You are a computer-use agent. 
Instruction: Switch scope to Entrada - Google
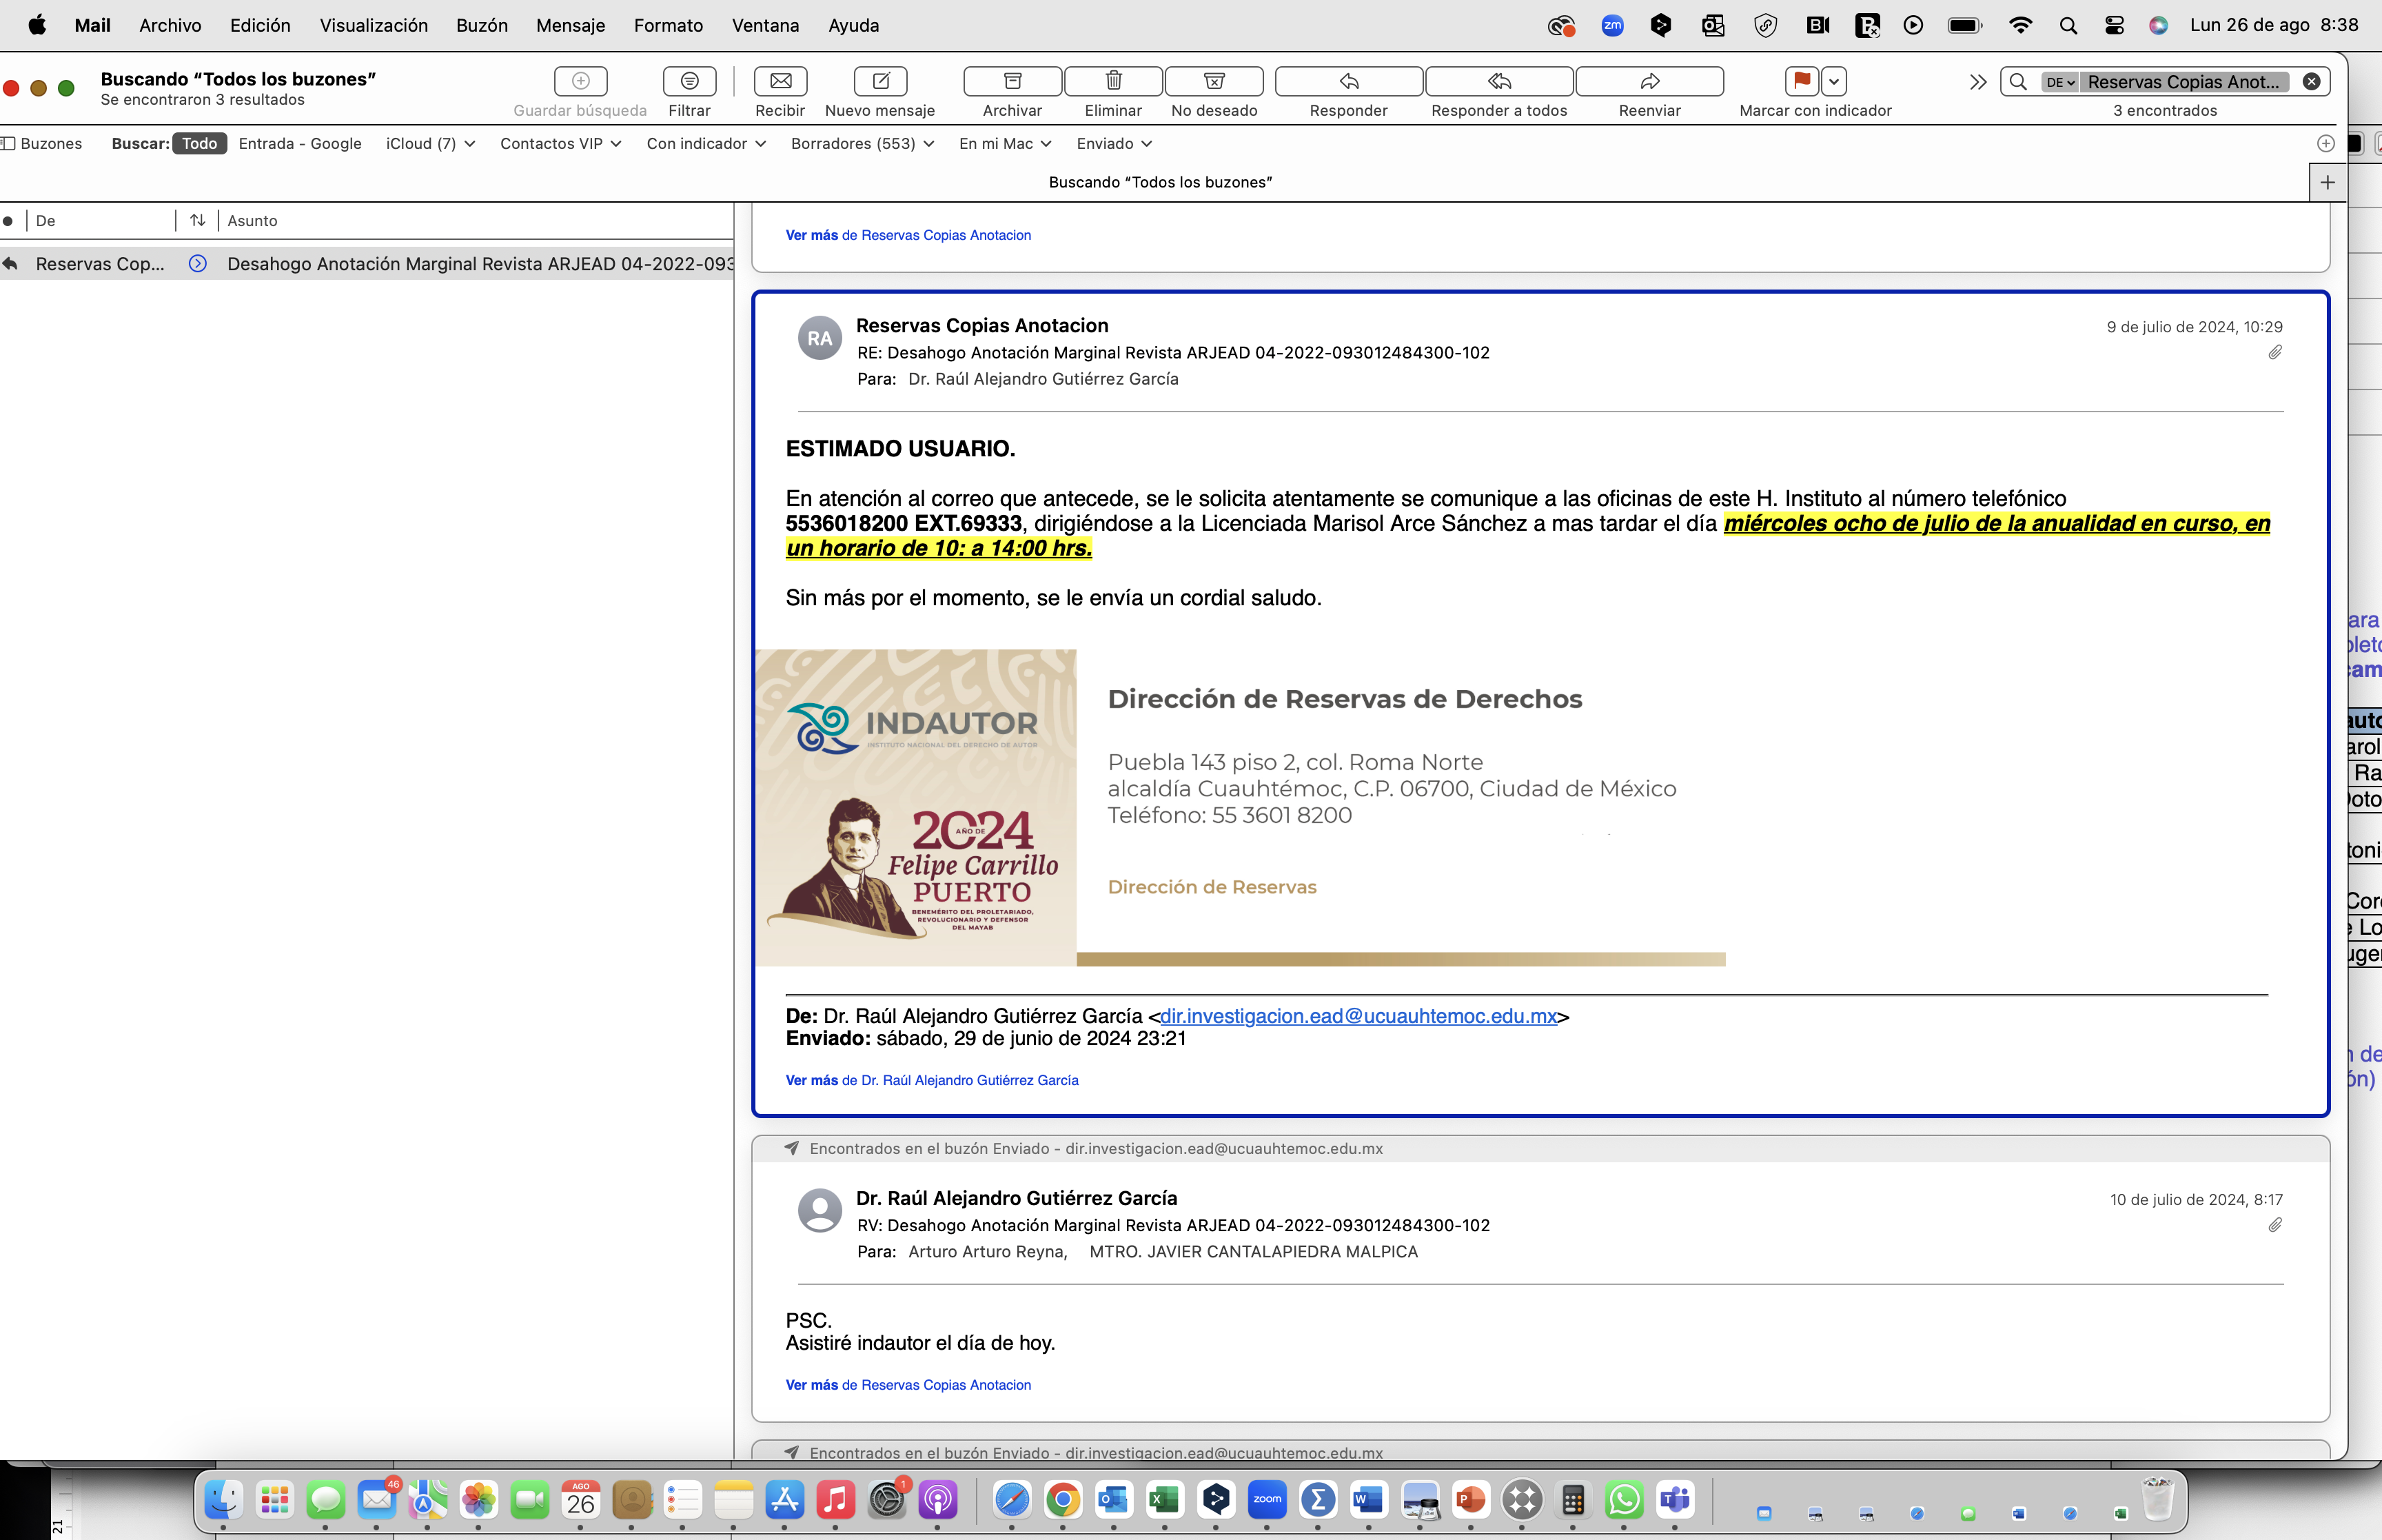pyautogui.click(x=300, y=143)
